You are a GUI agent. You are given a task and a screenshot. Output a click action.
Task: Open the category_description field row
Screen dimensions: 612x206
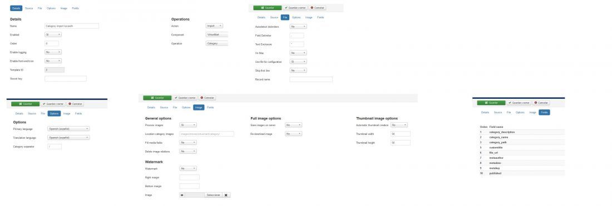click(521, 132)
